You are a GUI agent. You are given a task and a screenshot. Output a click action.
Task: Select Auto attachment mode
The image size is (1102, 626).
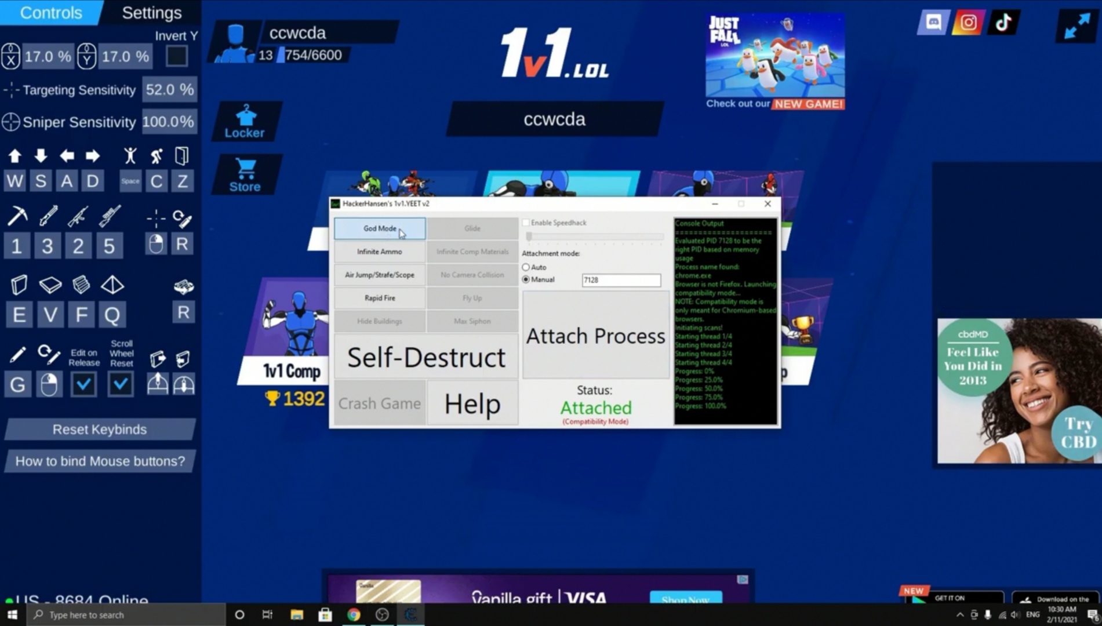pos(526,267)
